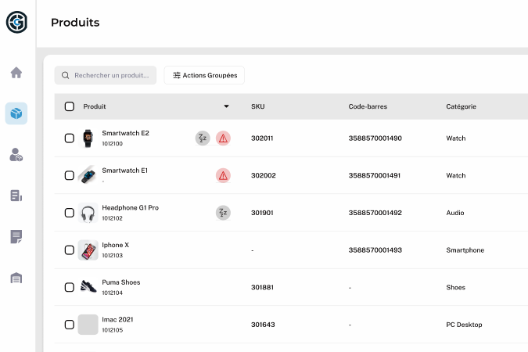Click barcode 3588570001492
The height and width of the screenshot is (352, 528).
(375, 213)
